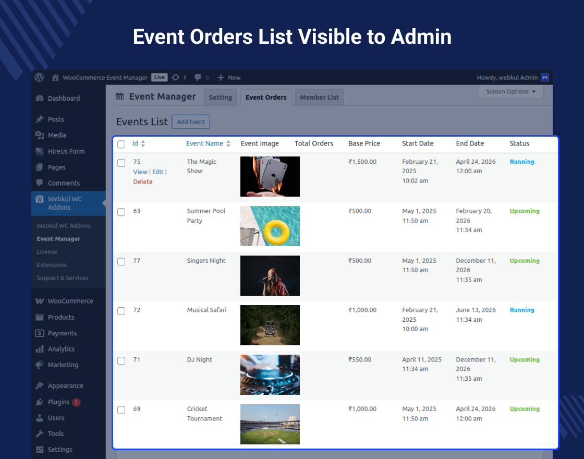Check the select-all checkbox in table header
The height and width of the screenshot is (459, 584).
[x=121, y=144]
